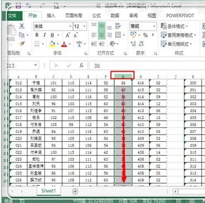Viewport: 205px width, 203px height.
Task: Click horizontal scrollbar left arrow
Action: [176, 191]
